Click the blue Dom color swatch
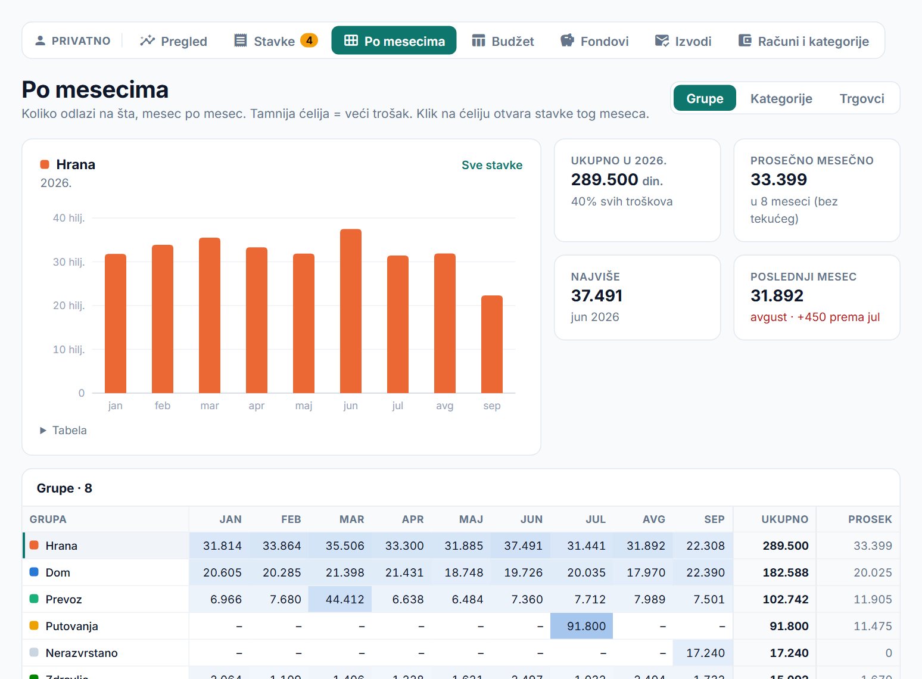The height and width of the screenshot is (679, 922). click(x=34, y=572)
